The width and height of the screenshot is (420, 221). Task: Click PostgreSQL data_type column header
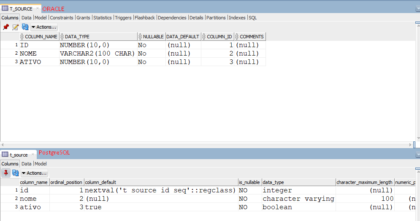pos(299,182)
